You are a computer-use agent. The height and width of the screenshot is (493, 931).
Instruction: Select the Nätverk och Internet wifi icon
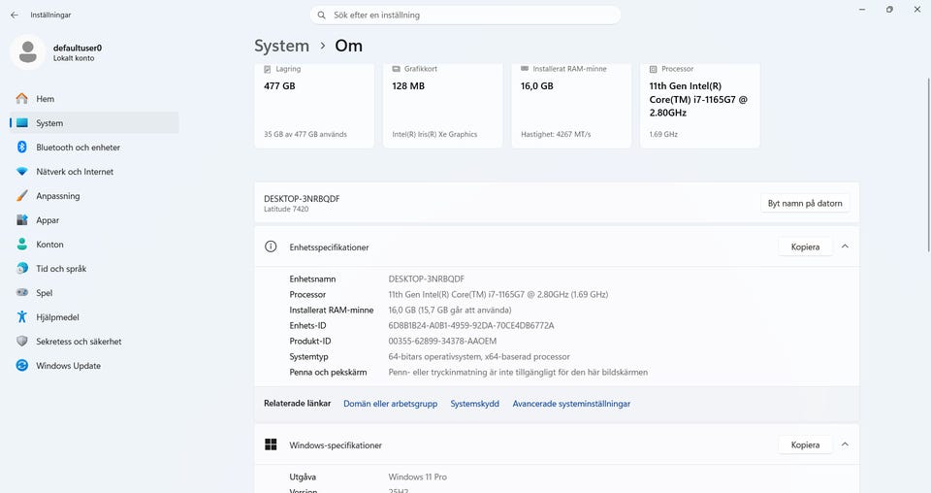click(x=22, y=172)
